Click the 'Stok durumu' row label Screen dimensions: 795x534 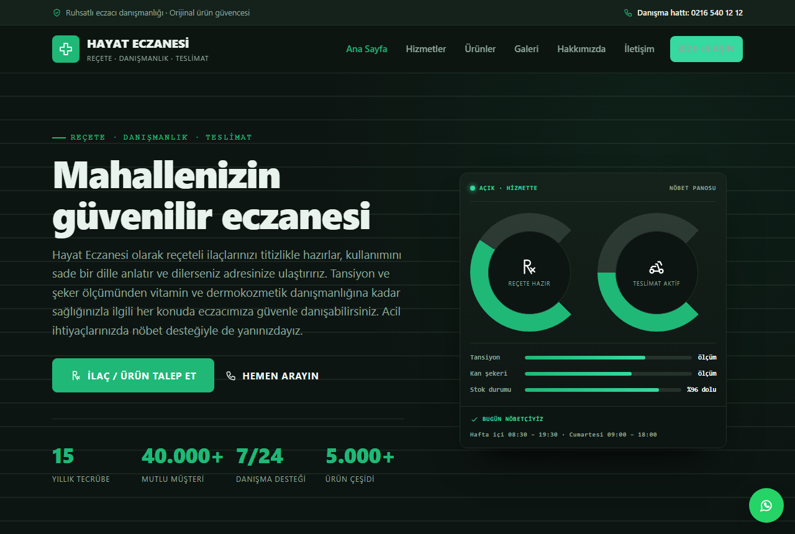pos(491,390)
